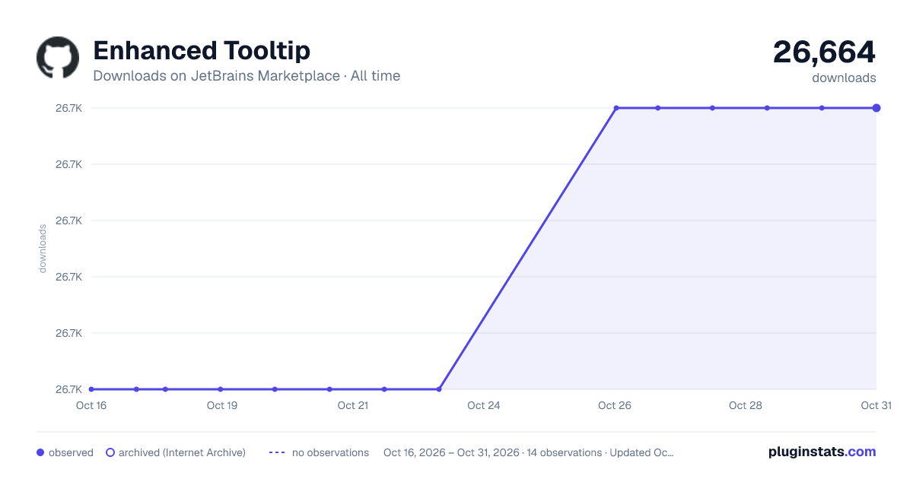Click the Oct 24 axis label

pos(484,405)
